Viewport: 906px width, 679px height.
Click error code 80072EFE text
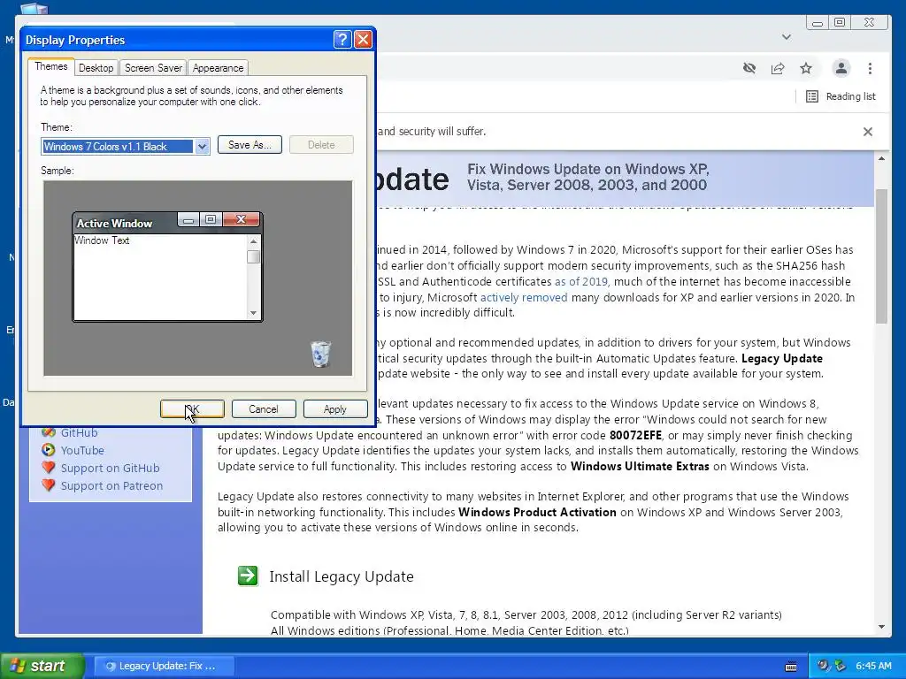(x=635, y=435)
